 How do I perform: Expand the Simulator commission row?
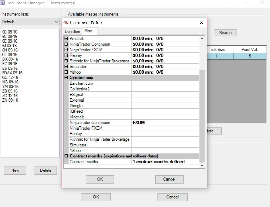coord(66,66)
